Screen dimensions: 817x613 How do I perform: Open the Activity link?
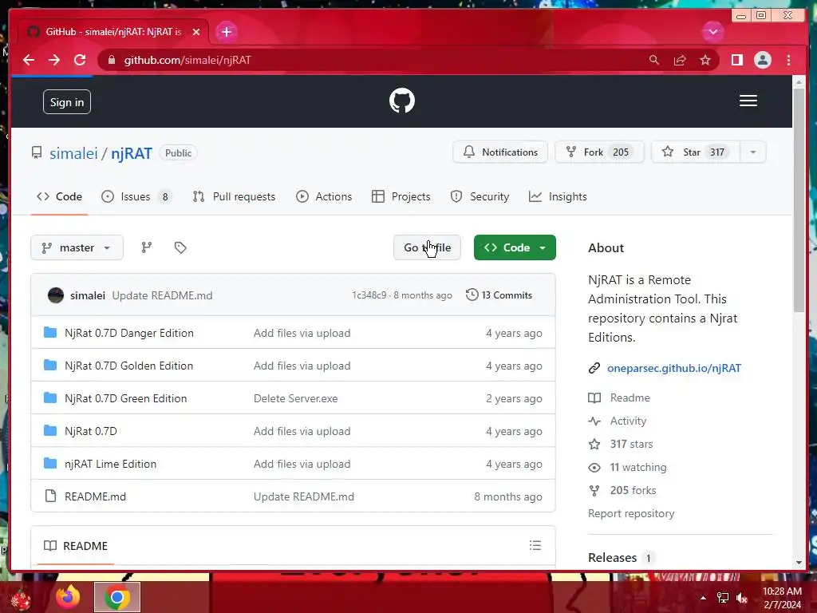618,421
